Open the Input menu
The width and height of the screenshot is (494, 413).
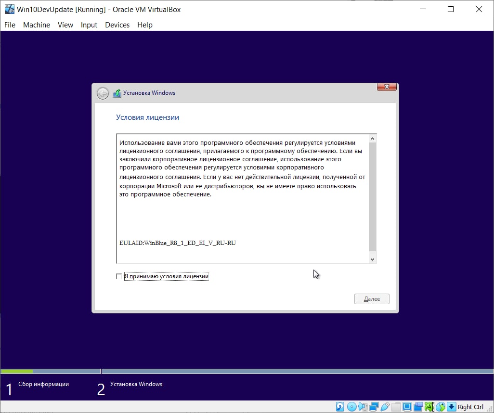pos(89,25)
